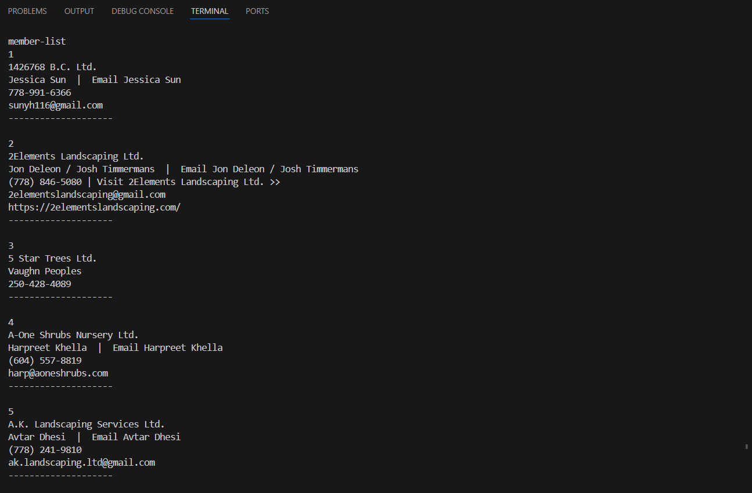Click the harp@aoneshrubs.com email address
Screen dimensions: 752x493
(58, 373)
